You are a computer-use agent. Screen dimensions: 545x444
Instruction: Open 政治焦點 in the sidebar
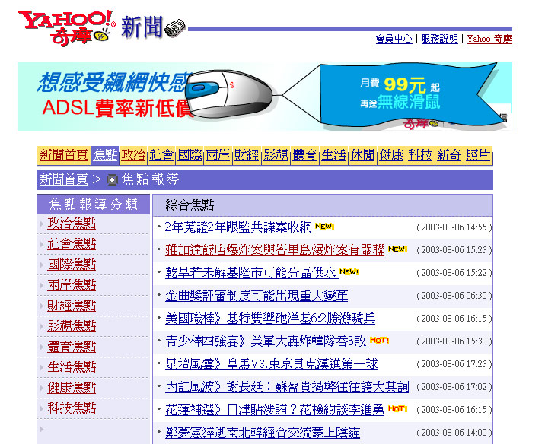click(x=72, y=224)
